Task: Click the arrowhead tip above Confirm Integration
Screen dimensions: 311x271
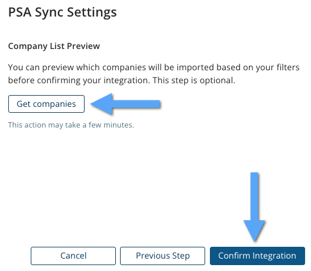Action: [x=254, y=240]
